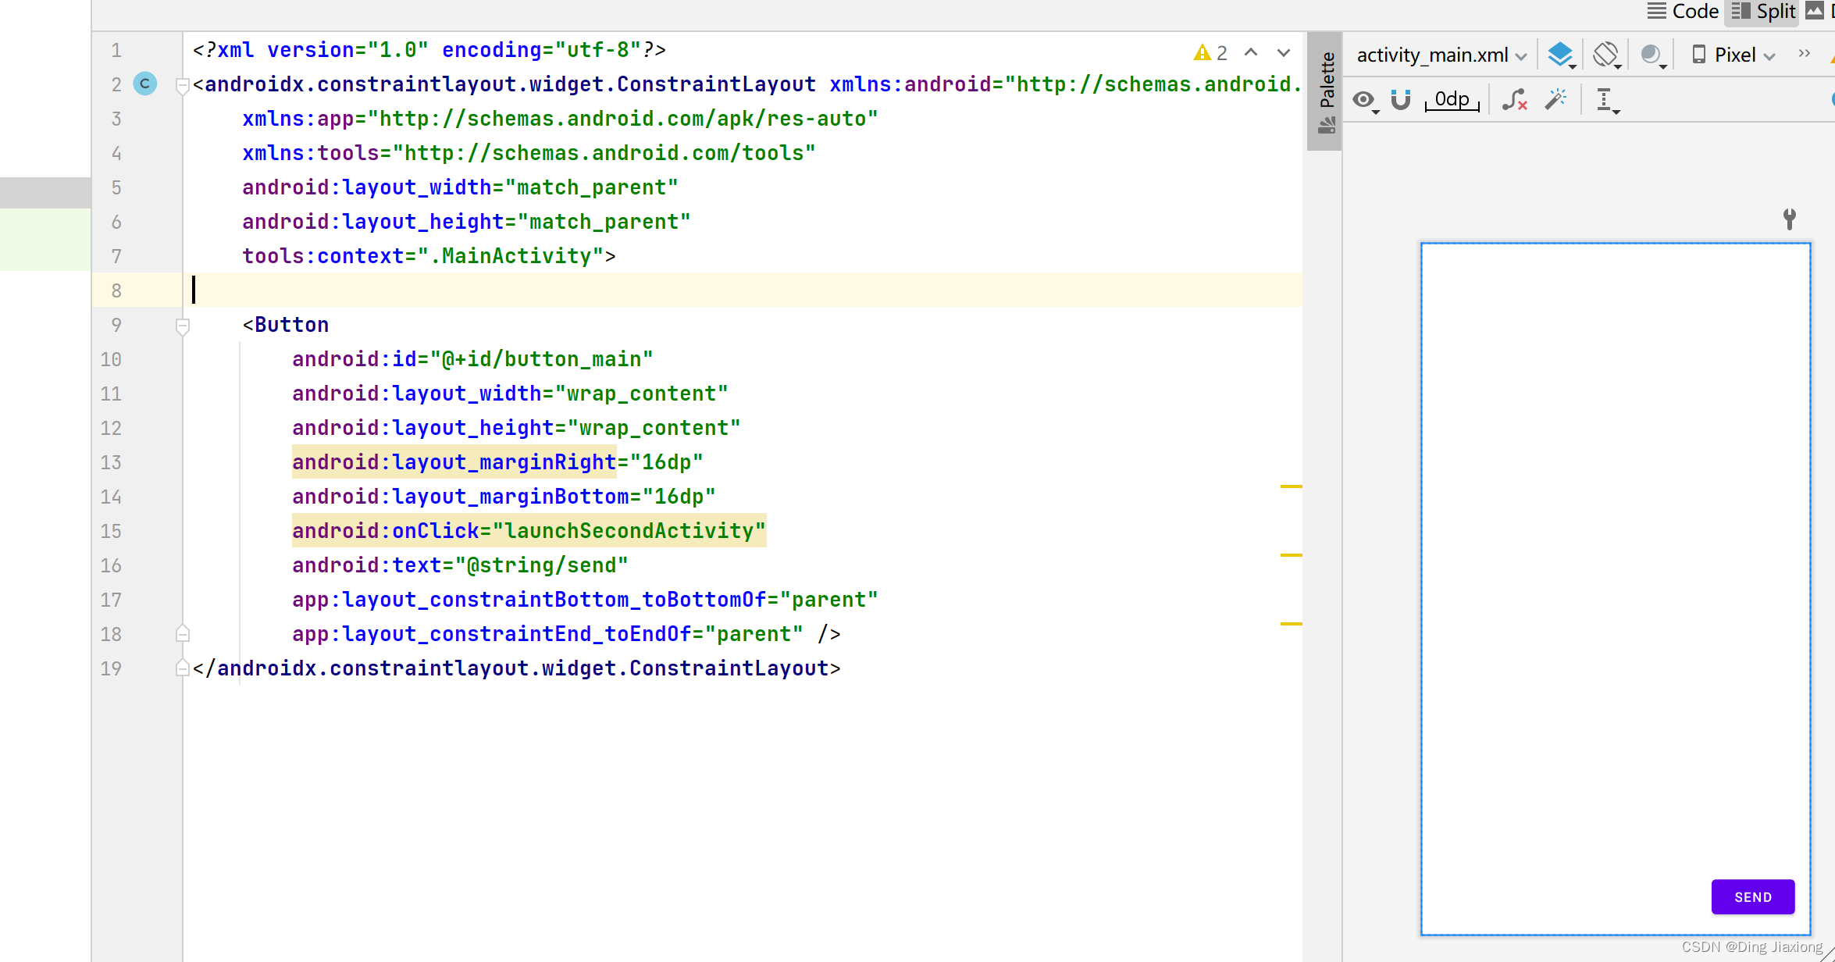Go to next highlighted warning arrow

[1284, 52]
